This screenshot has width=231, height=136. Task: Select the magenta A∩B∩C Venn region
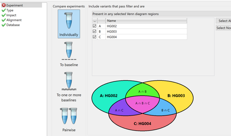pos(142,103)
